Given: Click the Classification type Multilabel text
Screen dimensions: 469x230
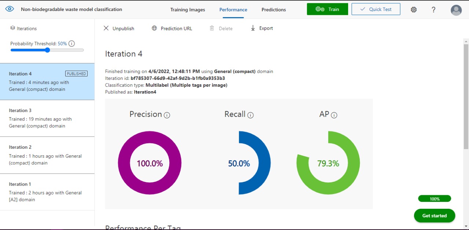Looking at the screenshot, I should [166, 85].
